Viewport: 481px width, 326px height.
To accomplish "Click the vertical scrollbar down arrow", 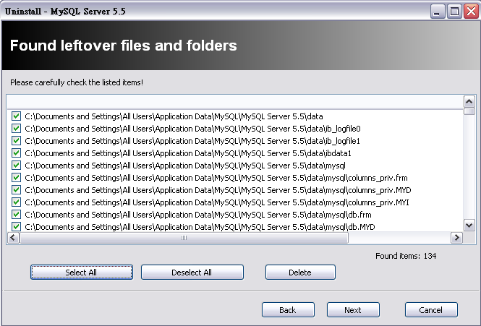I will pyautogui.click(x=469, y=226).
